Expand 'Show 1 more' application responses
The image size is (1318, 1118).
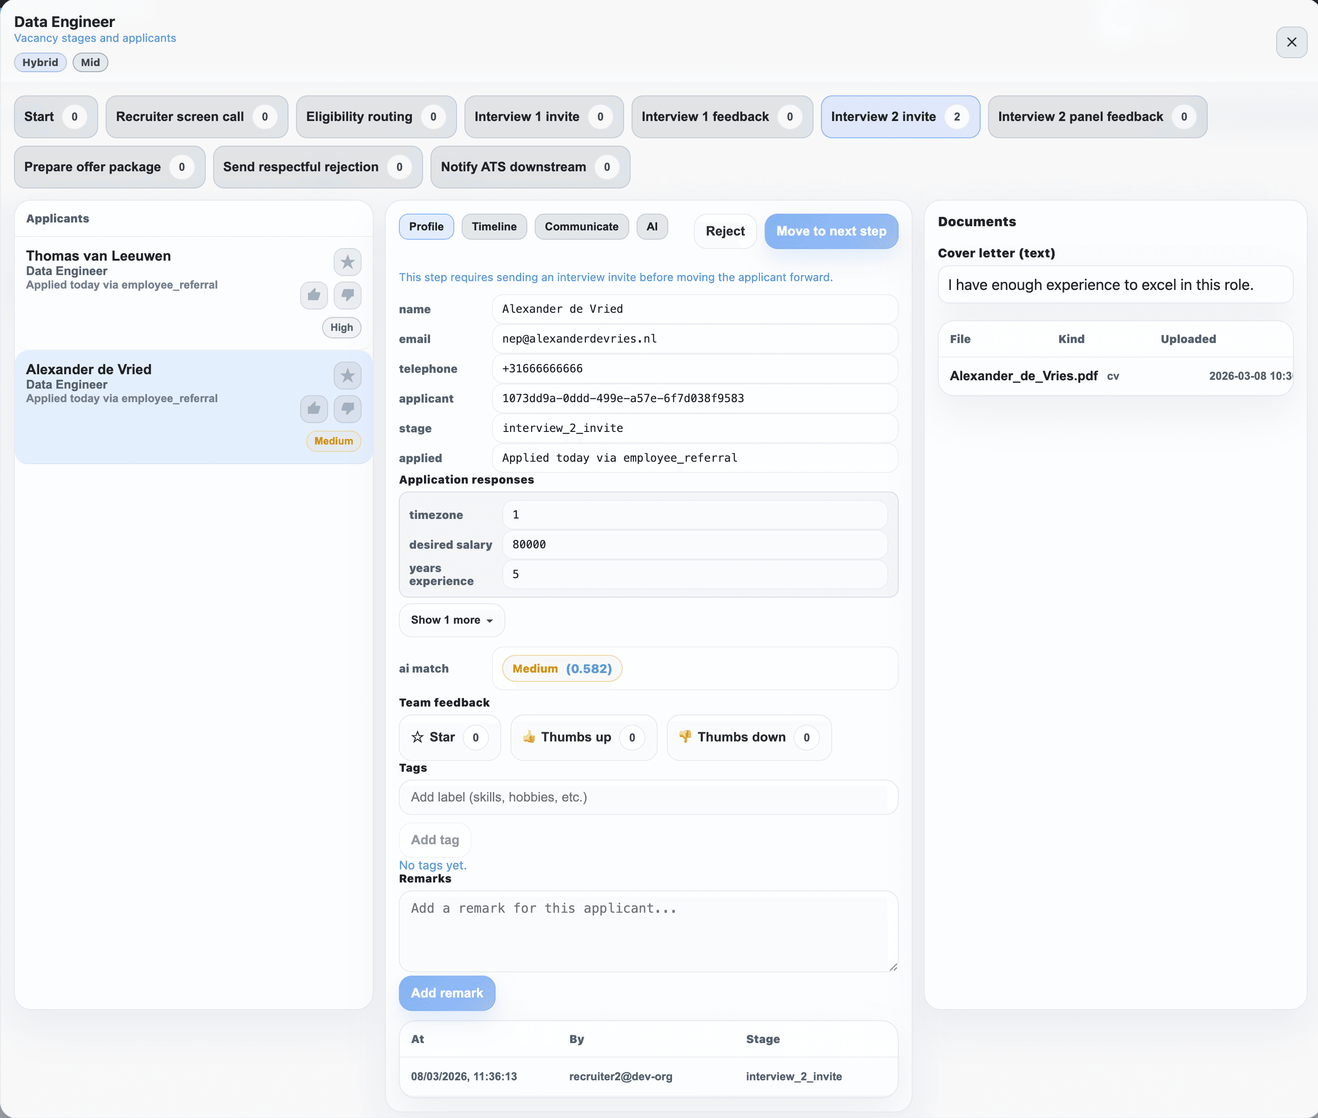pyautogui.click(x=452, y=620)
